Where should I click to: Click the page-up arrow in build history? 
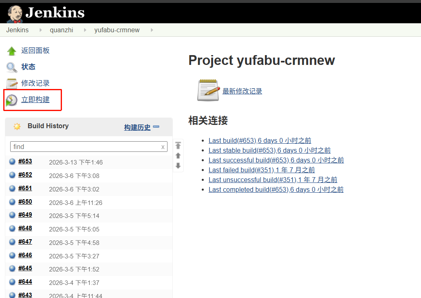coord(178,156)
